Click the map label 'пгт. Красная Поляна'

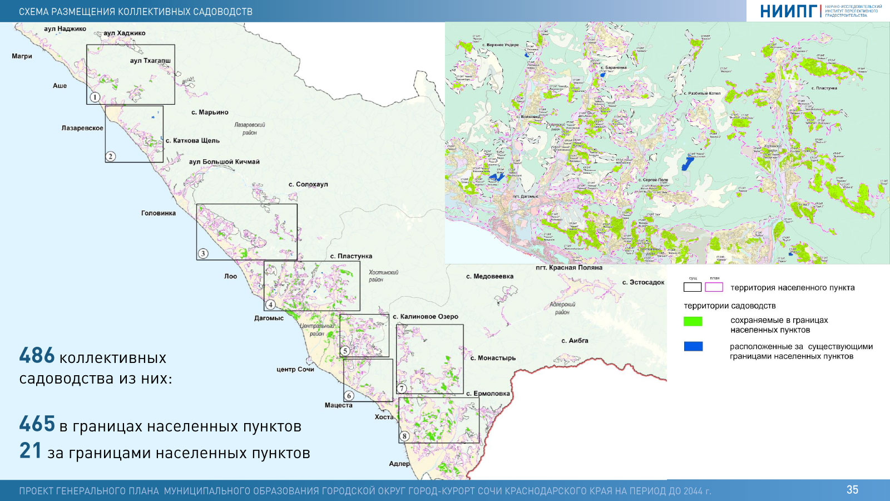[x=569, y=268]
